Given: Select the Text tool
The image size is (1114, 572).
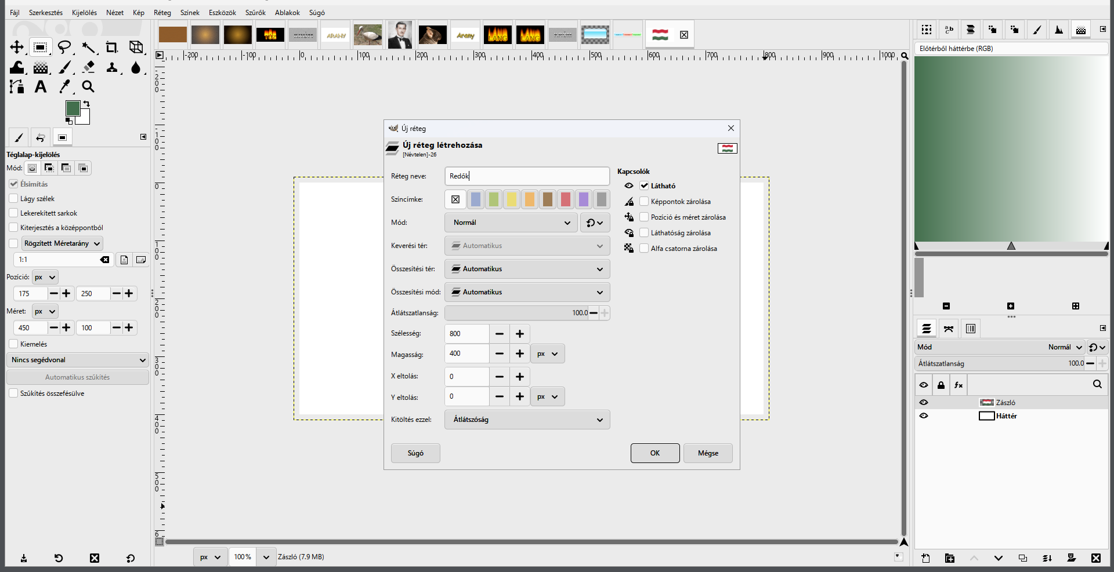Looking at the screenshot, I should (41, 86).
